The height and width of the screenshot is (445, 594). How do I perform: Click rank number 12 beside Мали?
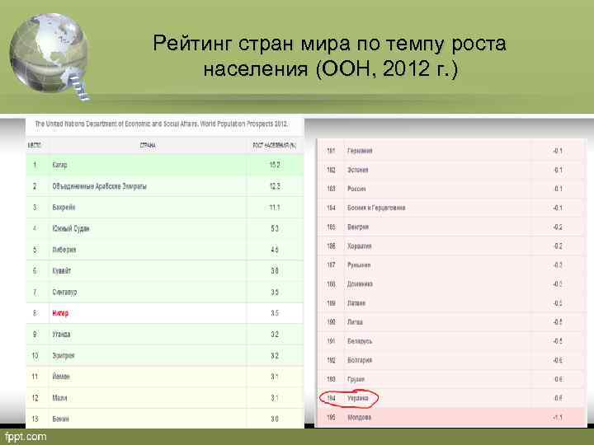click(35, 398)
